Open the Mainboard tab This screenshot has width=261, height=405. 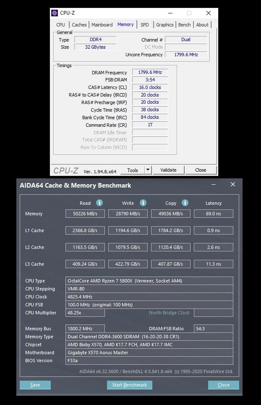pos(102,25)
